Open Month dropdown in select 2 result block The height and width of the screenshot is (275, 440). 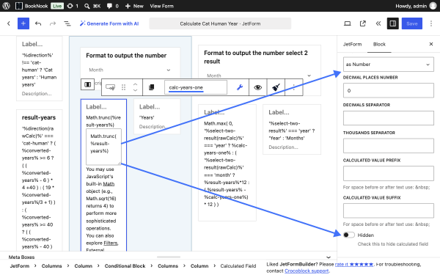[260, 76]
